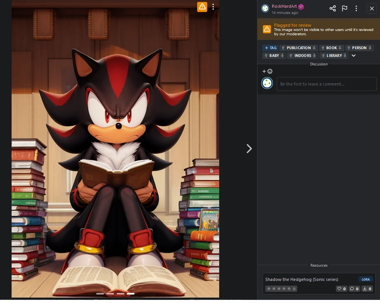
Task: Click the '14 minutes ago' timestamp
Action: point(285,13)
